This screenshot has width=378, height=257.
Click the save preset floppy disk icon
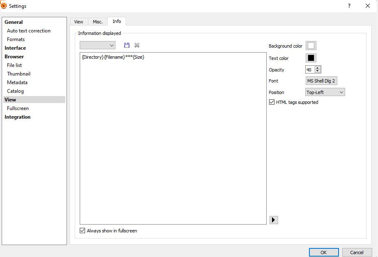[127, 45]
